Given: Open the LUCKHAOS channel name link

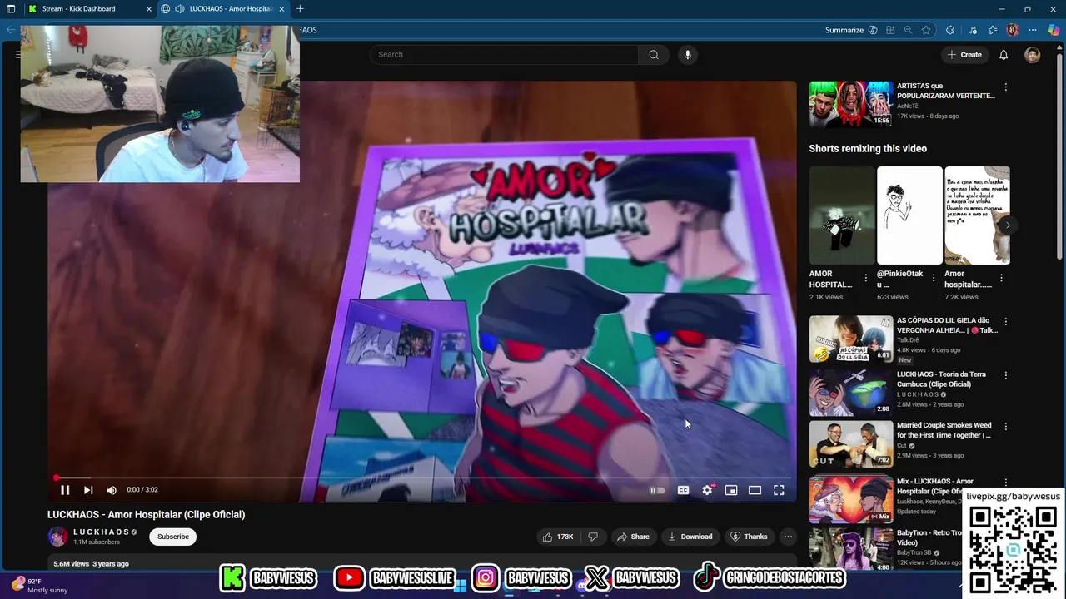Looking at the screenshot, I should click(x=102, y=532).
